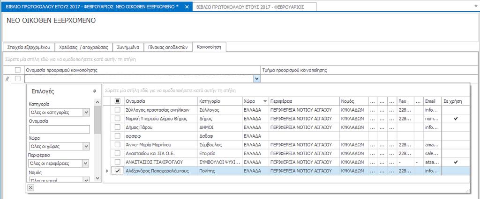
Task: Switch to Στοιχεία εξερχομένου tab
Action: tap(29, 48)
